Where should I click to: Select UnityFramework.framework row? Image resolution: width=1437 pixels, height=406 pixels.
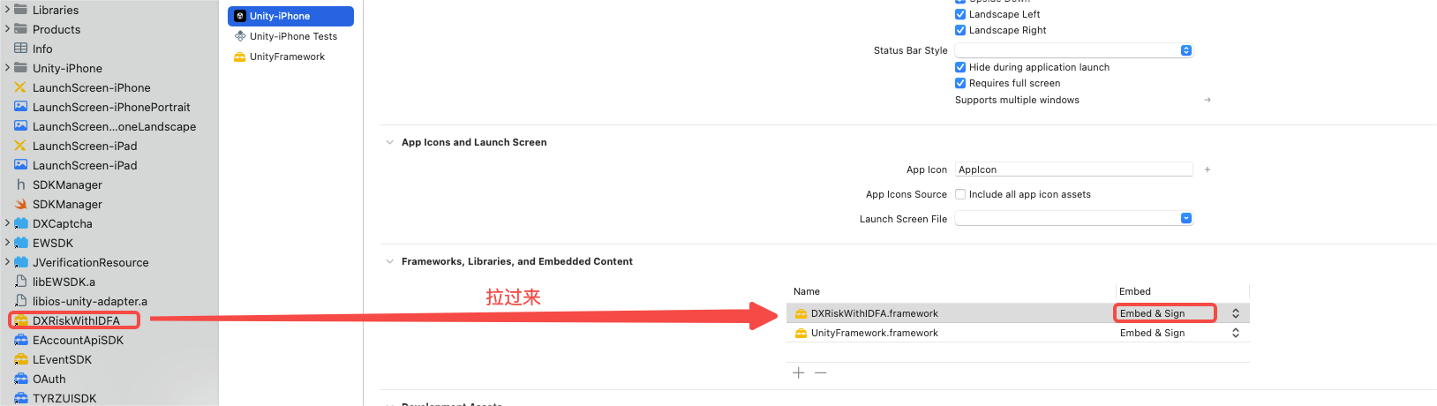[1018, 333]
